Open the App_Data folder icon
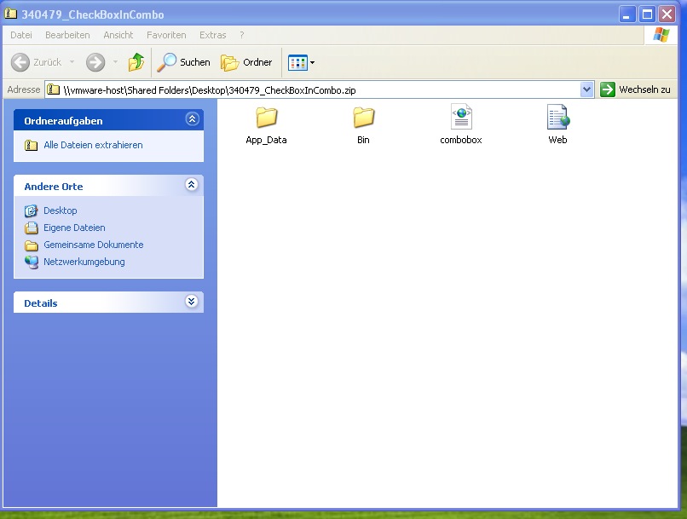The image size is (687, 519). click(267, 117)
